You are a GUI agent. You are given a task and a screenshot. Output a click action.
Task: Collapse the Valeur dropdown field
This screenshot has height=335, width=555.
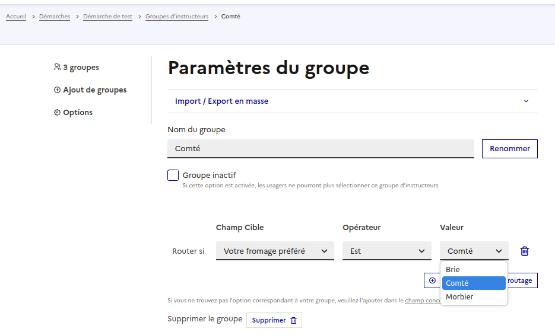click(x=474, y=251)
